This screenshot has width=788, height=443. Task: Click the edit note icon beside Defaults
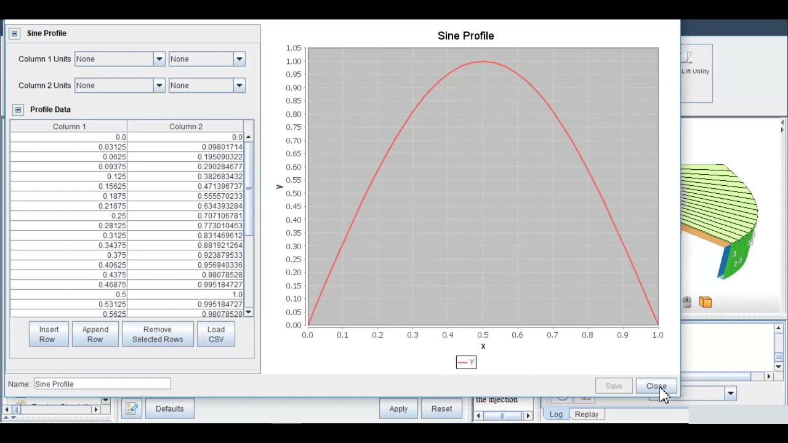[131, 409]
